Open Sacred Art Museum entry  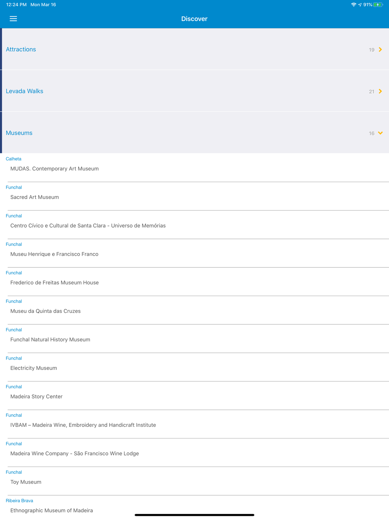point(194,197)
